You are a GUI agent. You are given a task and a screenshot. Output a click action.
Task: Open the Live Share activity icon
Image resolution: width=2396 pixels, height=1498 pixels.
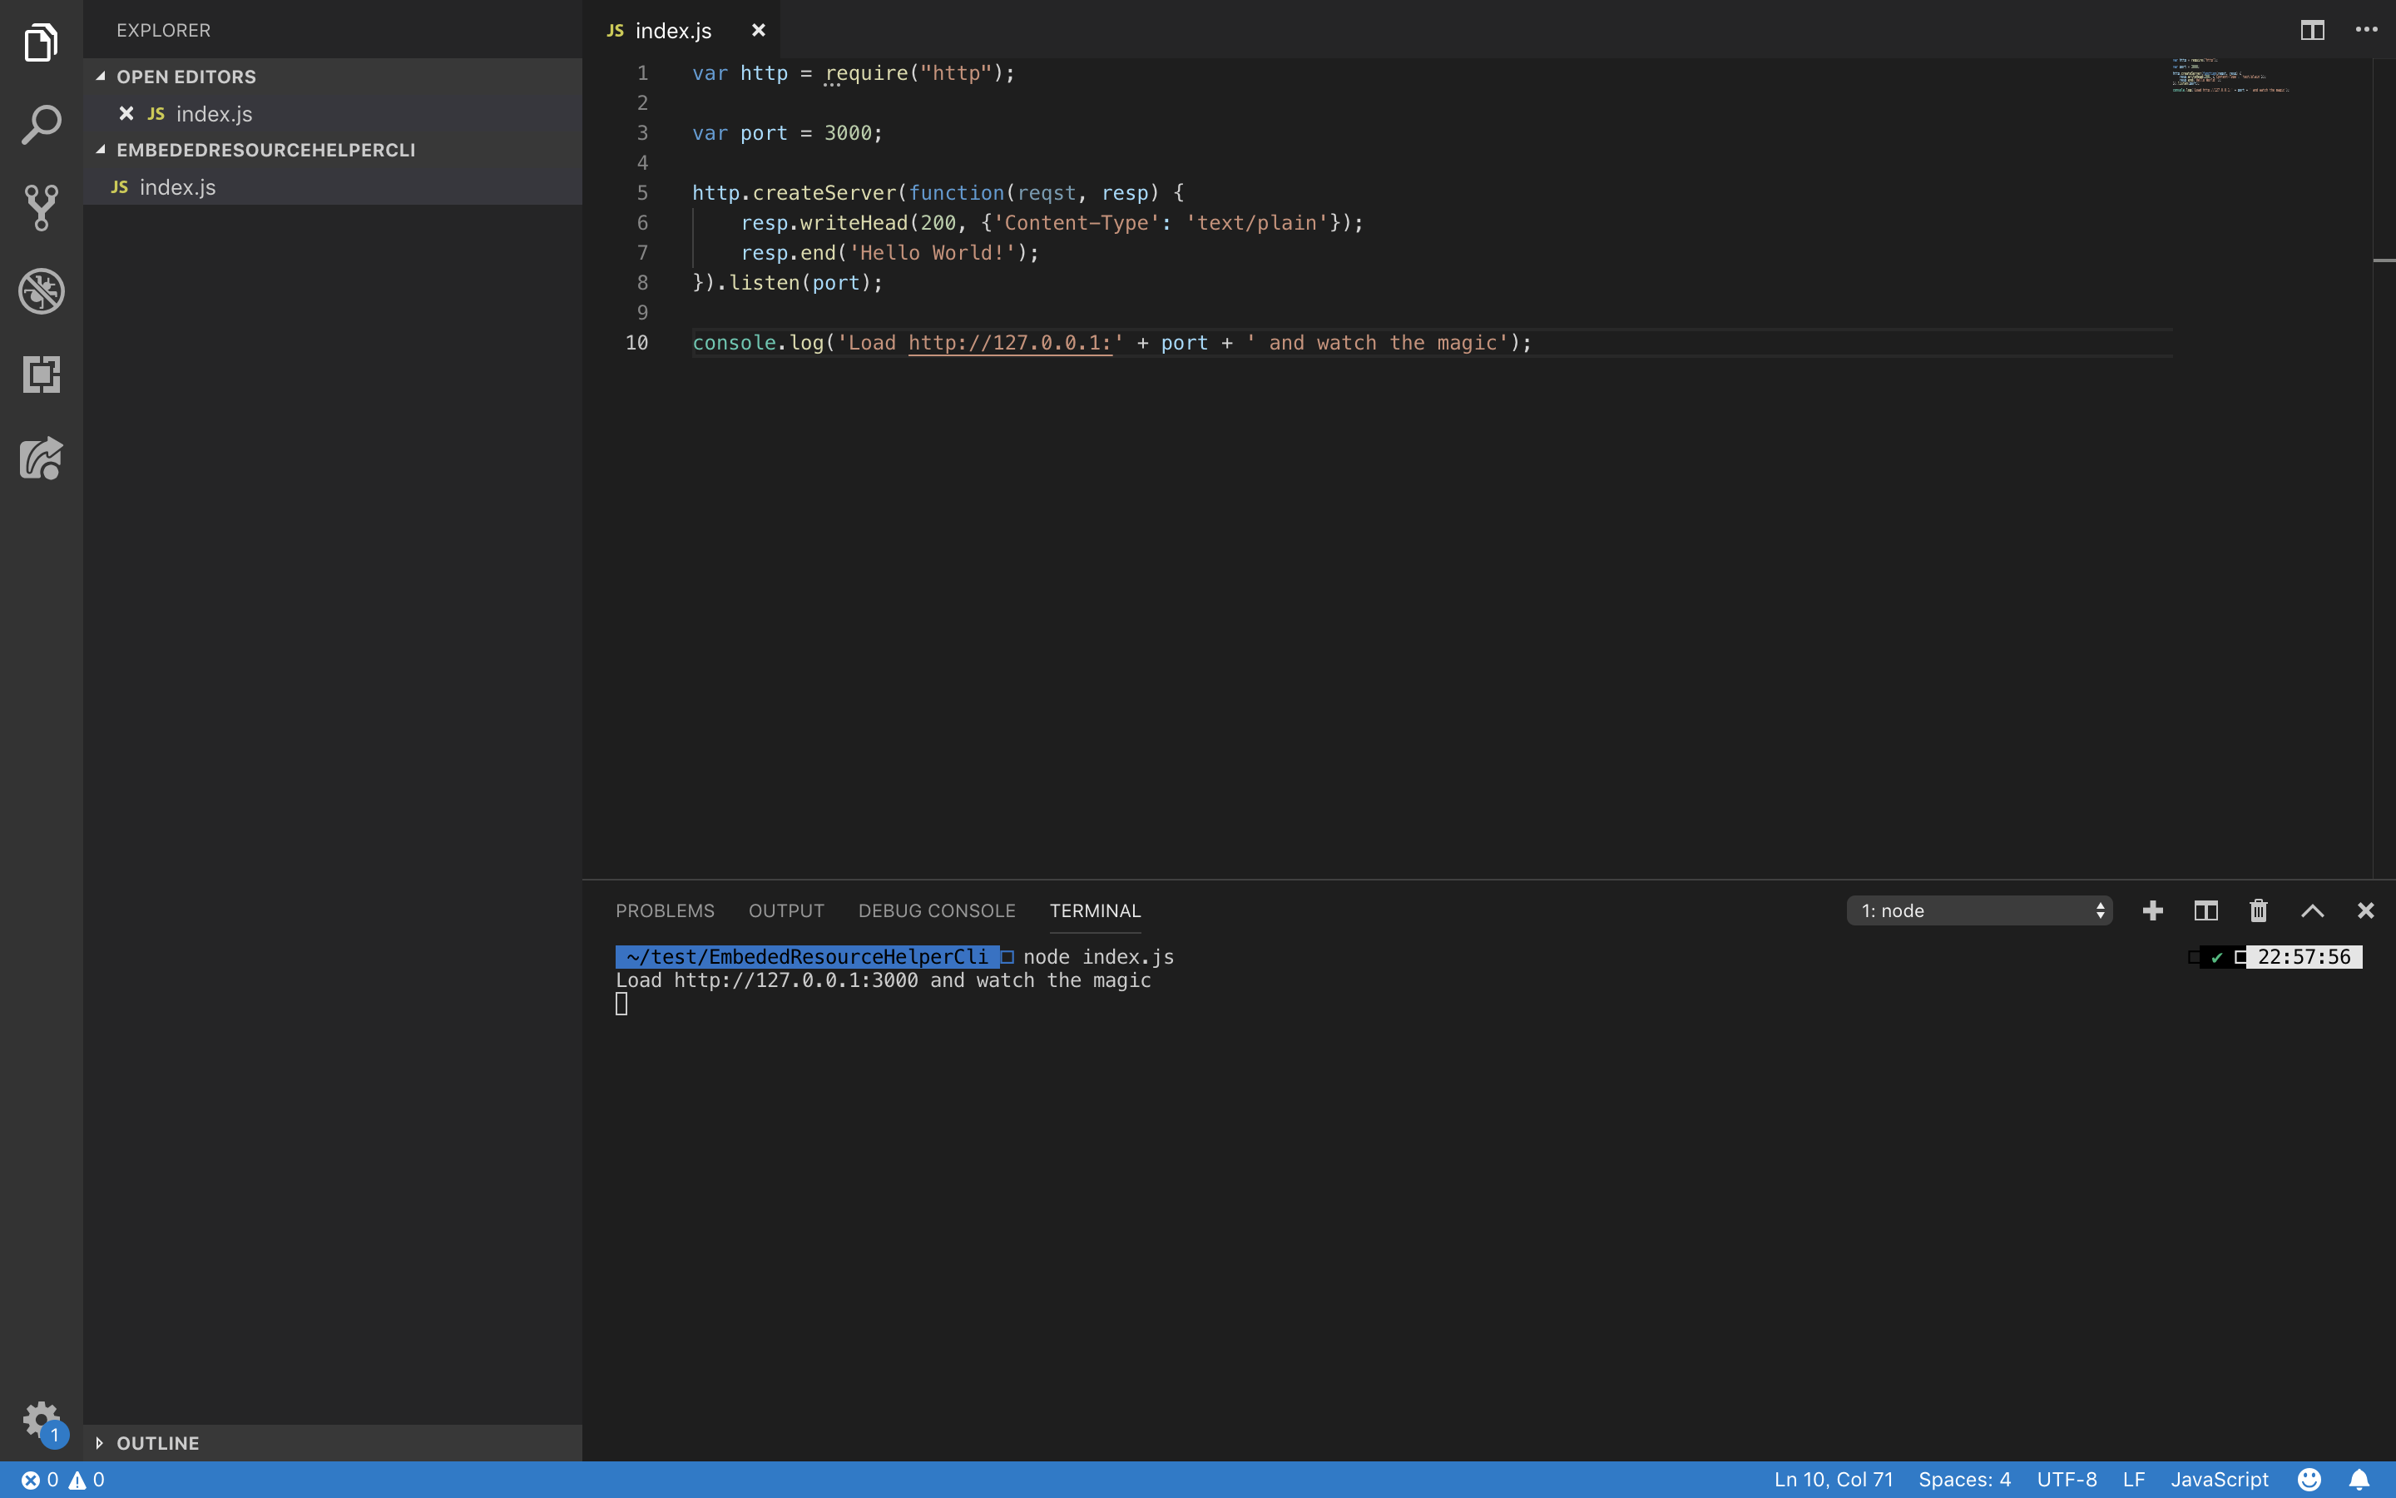[x=41, y=459]
